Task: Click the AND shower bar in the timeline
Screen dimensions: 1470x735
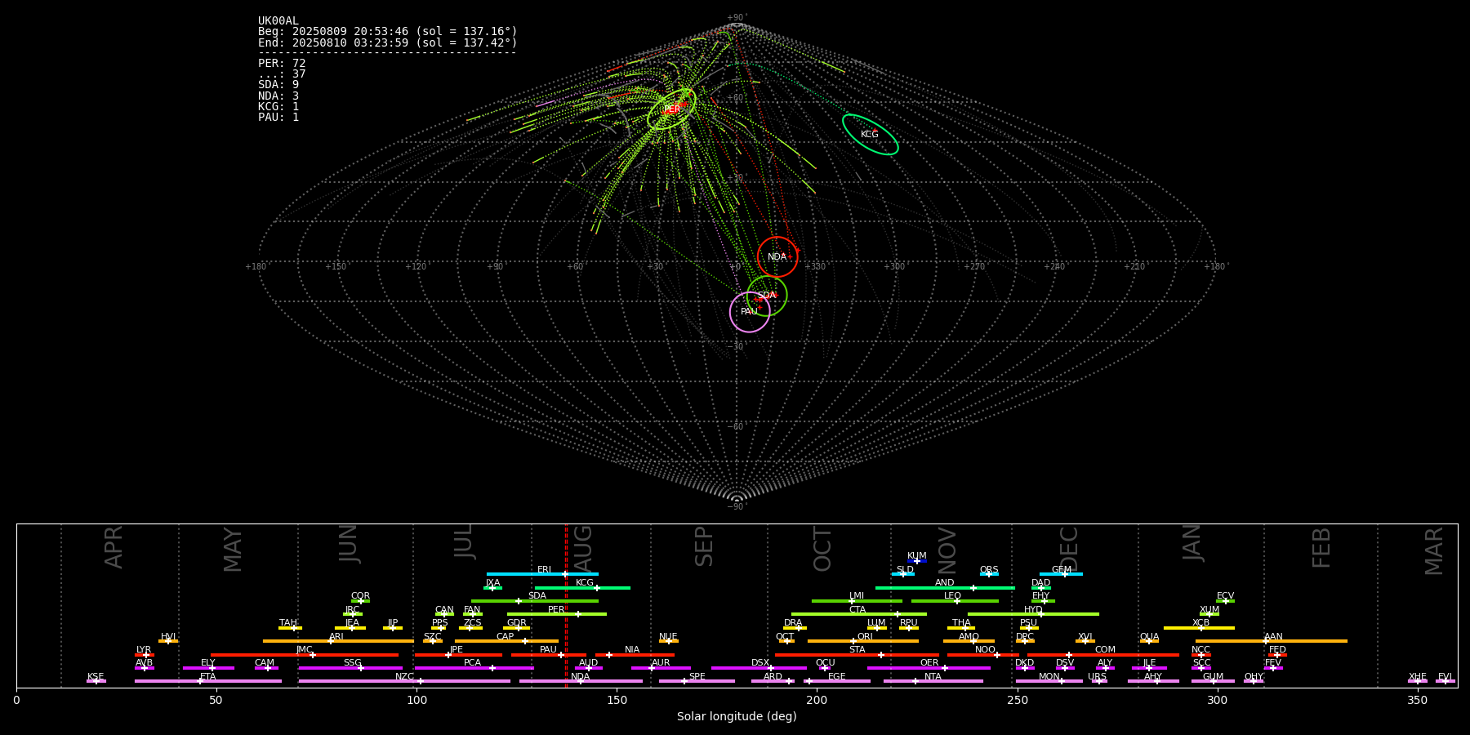Action: (945, 588)
